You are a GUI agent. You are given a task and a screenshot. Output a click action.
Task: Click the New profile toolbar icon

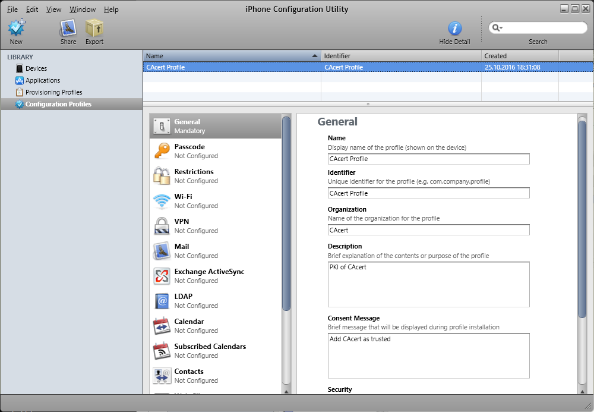tap(16, 29)
